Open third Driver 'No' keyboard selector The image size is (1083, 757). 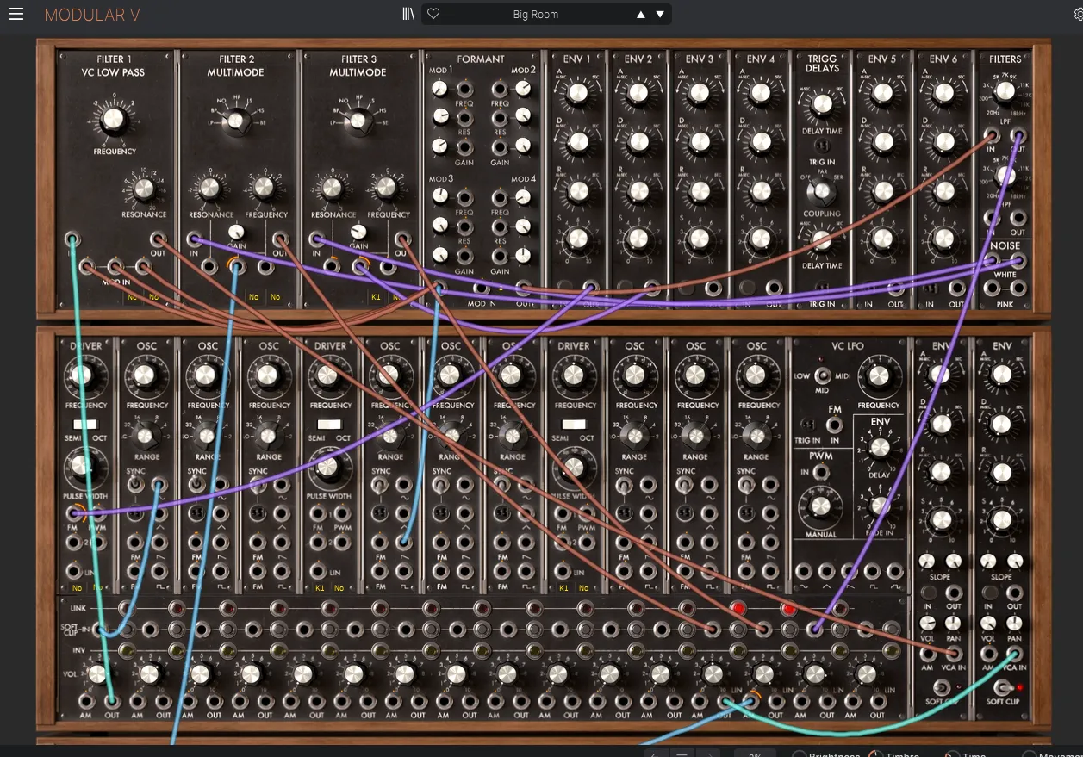(x=584, y=587)
